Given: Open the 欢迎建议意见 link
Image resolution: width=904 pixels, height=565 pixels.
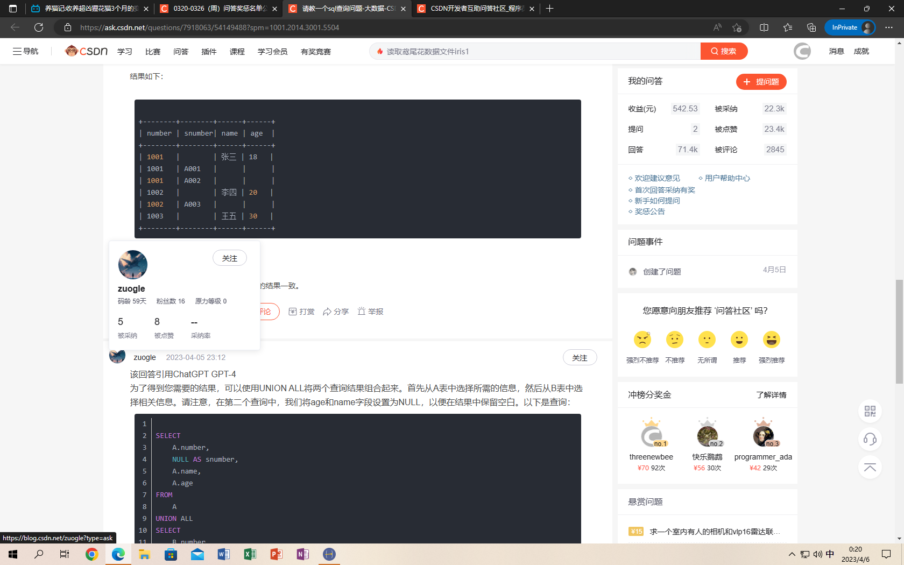Looking at the screenshot, I should [x=657, y=178].
